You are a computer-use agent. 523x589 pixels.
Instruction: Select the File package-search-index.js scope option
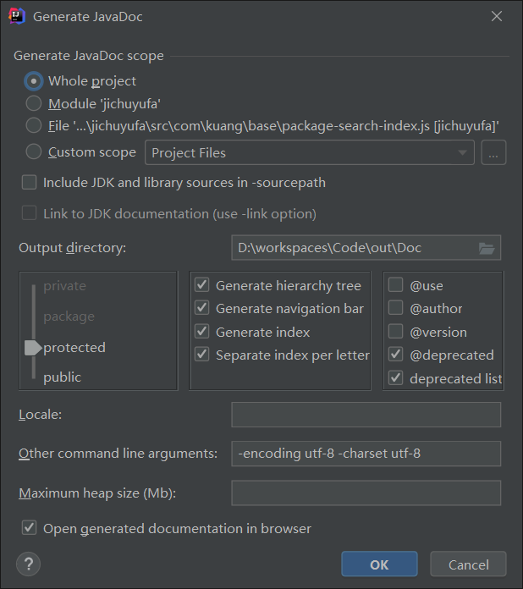click(x=34, y=125)
